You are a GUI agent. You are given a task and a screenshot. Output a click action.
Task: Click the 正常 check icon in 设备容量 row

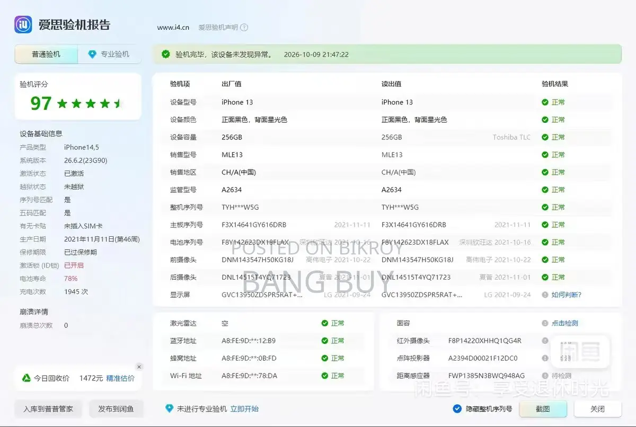point(545,137)
